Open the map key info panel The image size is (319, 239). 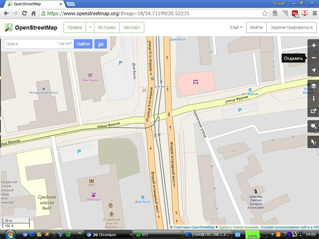[313, 98]
